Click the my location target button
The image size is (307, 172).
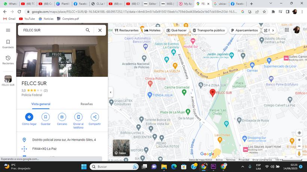click(299, 133)
